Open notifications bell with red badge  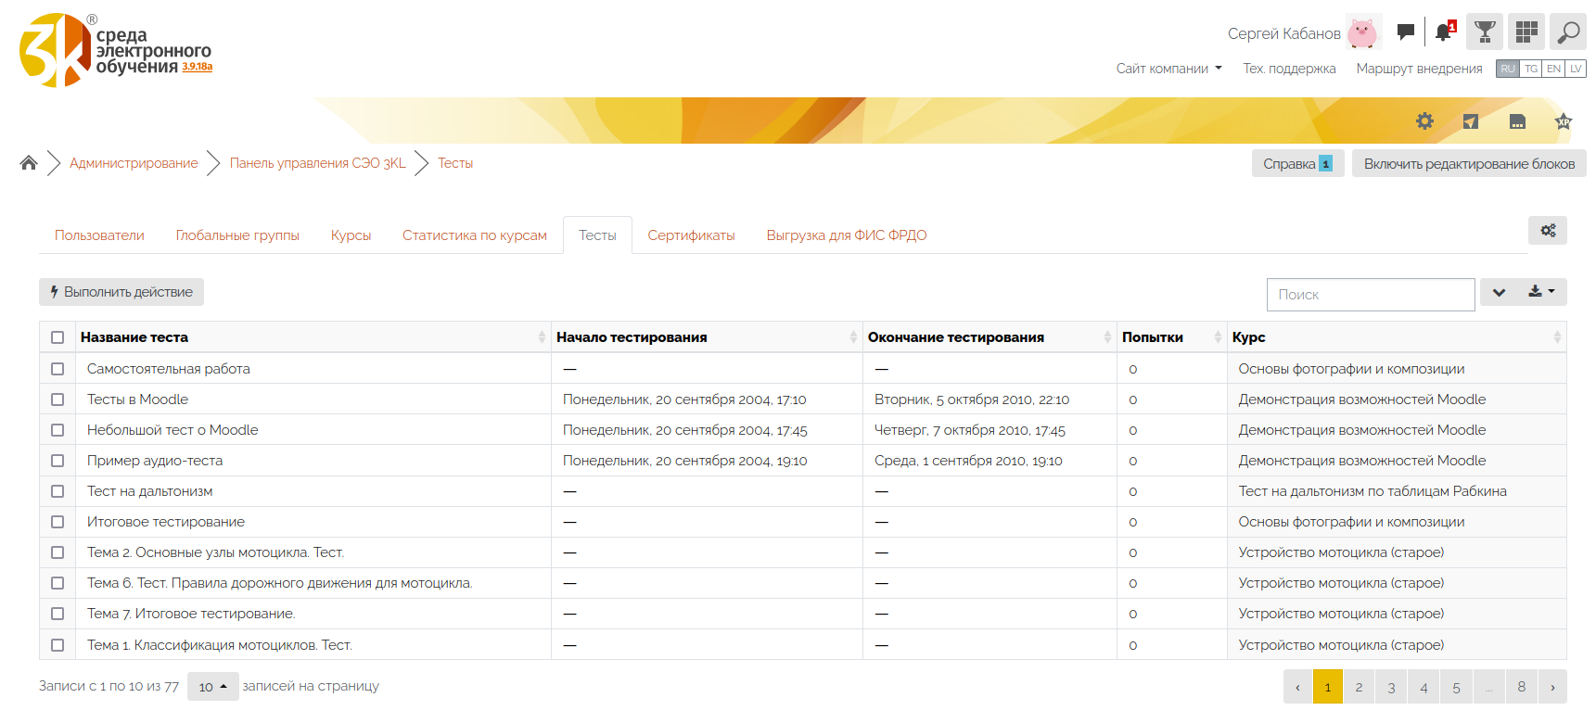coord(1444,32)
